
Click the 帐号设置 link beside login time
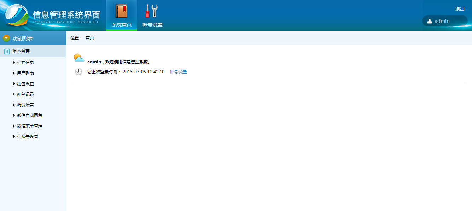coord(178,72)
